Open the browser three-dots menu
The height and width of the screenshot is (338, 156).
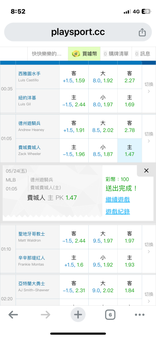pos(139,315)
